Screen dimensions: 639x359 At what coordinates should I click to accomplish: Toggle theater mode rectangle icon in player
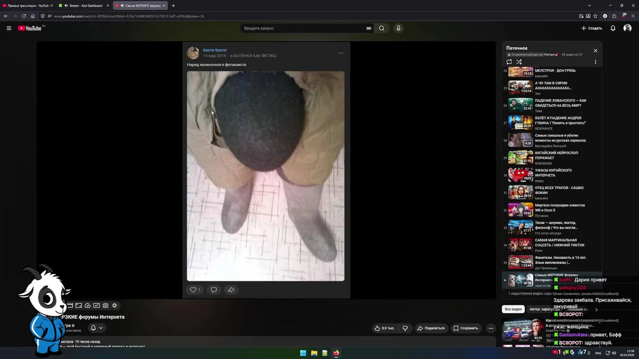[78, 306]
